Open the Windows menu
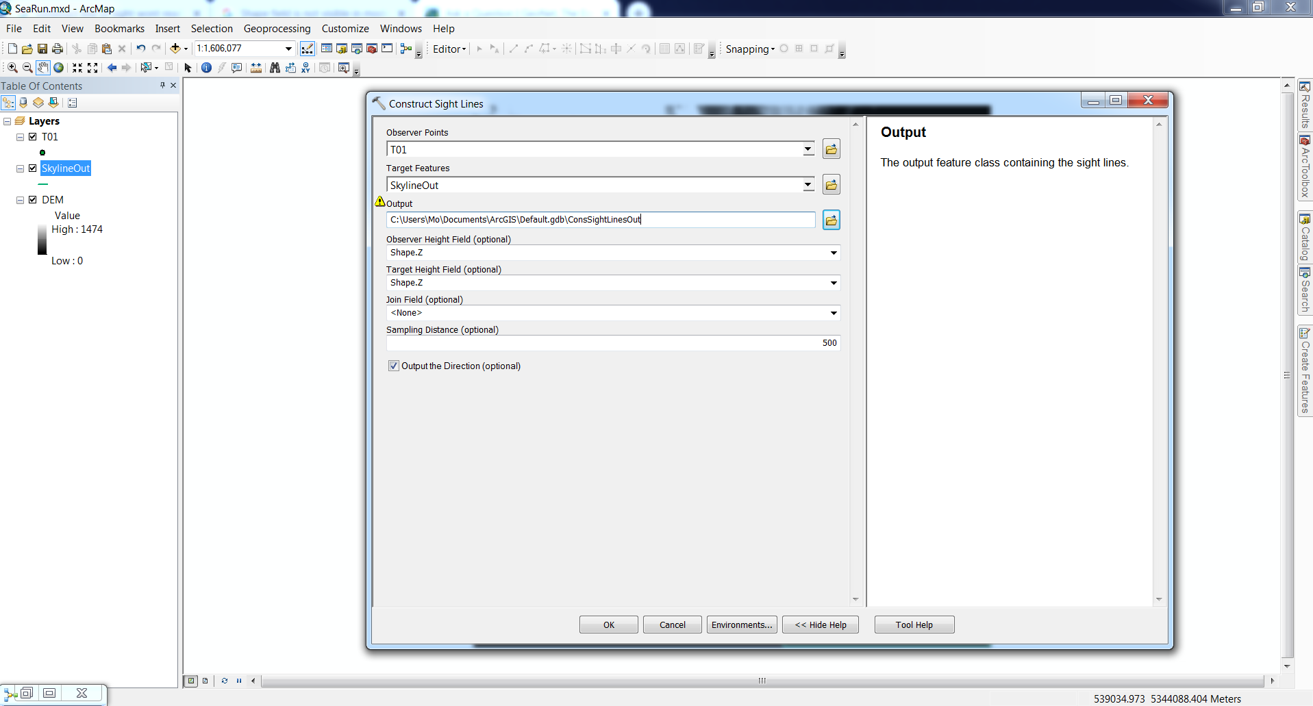The width and height of the screenshot is (1313, 706). click(x=401, y=29)
